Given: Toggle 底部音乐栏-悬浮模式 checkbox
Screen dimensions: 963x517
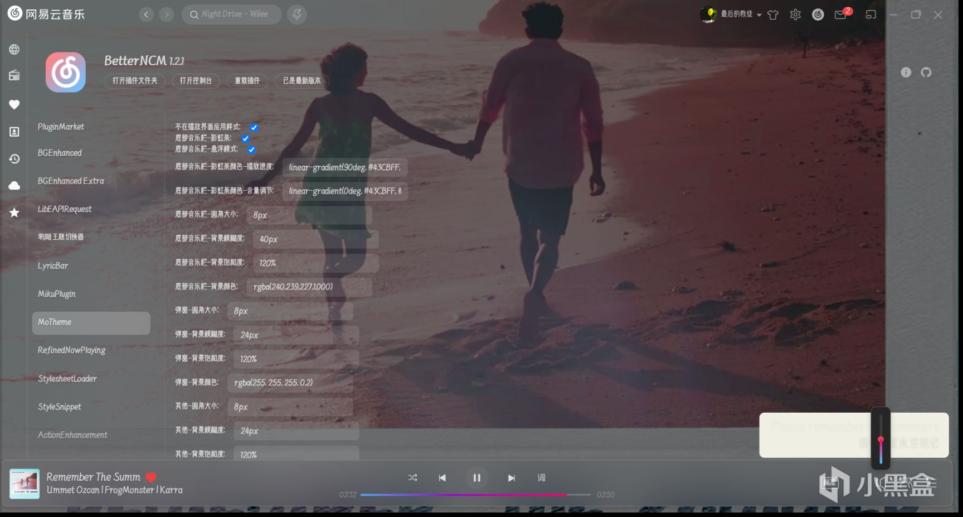Looking at the screenshot, I should (x=251, y=149).
